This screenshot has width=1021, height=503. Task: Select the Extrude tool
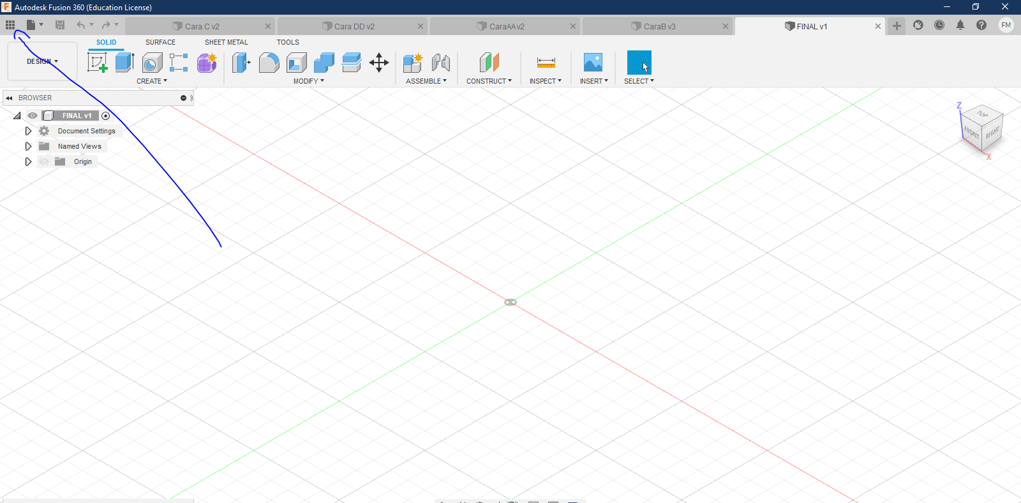124,63
